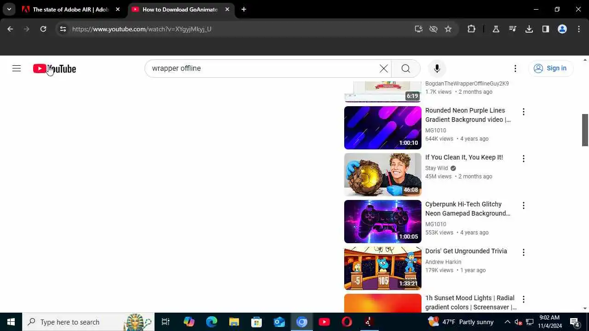The width and height of the screenshot is (589, 331).
Task: Open the browser profile avatar
Action: (x=562, y=29)
